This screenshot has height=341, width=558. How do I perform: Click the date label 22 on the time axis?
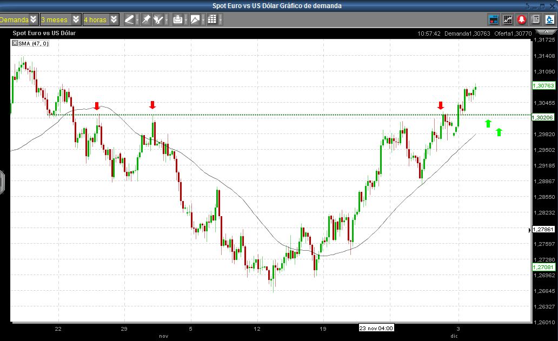[x=58, y=329]
